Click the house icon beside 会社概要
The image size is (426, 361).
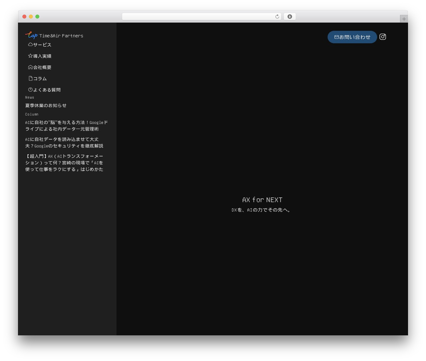tap(30, 67)
